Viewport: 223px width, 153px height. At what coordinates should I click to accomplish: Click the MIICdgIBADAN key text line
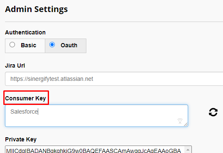pos(93,151)
